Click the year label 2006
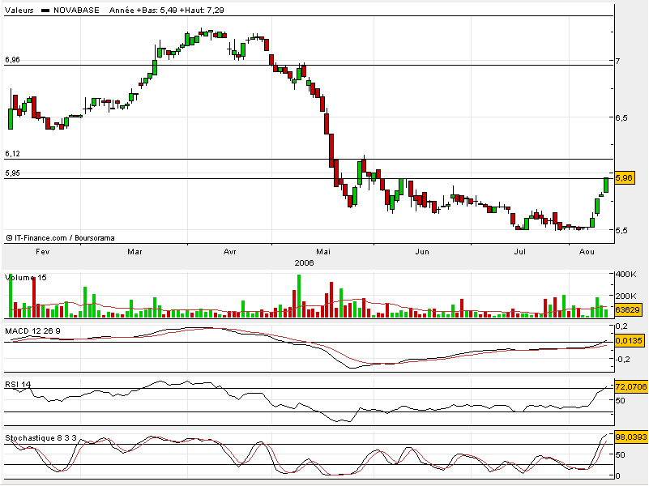The image size is (649, 486). coord(304,263)
